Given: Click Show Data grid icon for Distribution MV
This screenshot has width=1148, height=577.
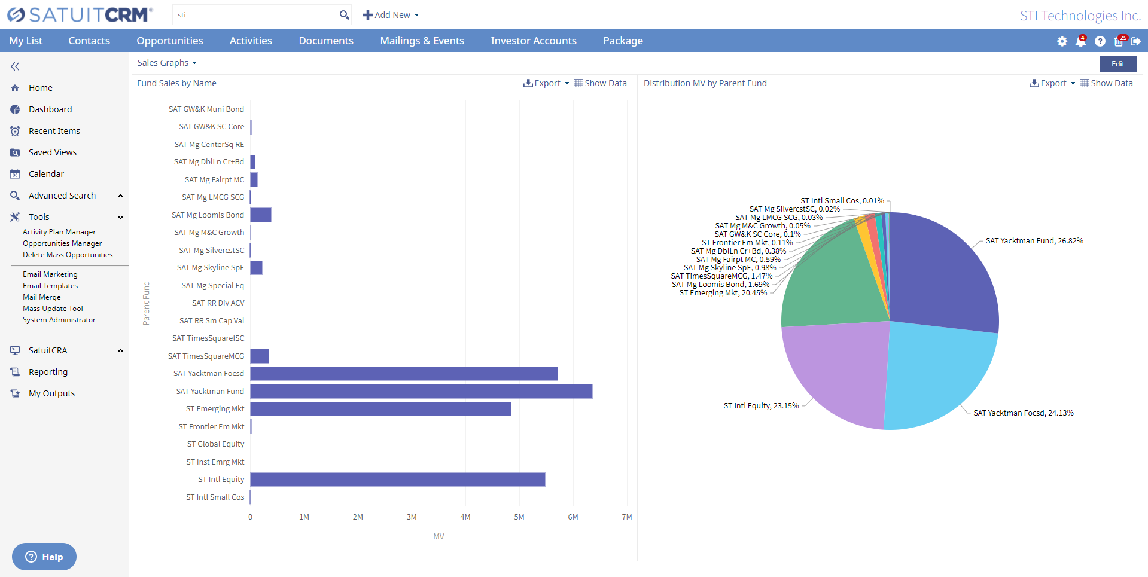Looking at the screenshot, I should click(1084, 83).
